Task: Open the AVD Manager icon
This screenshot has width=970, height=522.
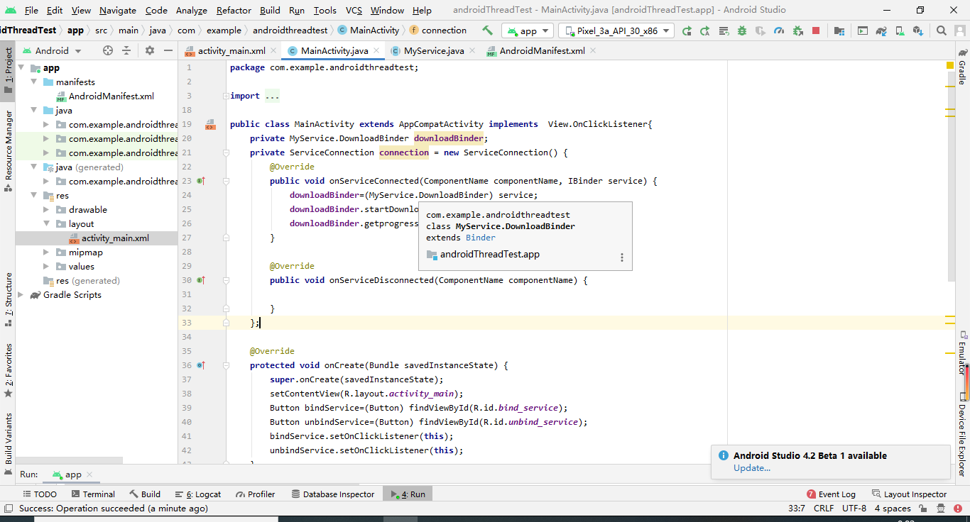Action: coord(900,30)
